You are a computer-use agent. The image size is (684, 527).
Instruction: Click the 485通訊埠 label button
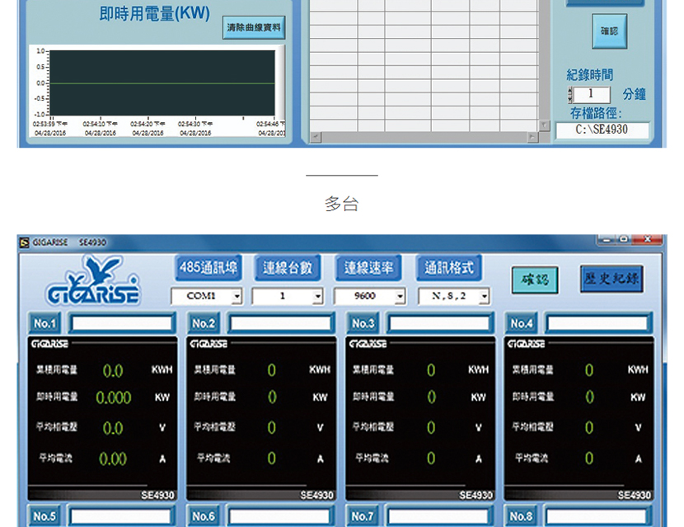click(x=208, y=267)
